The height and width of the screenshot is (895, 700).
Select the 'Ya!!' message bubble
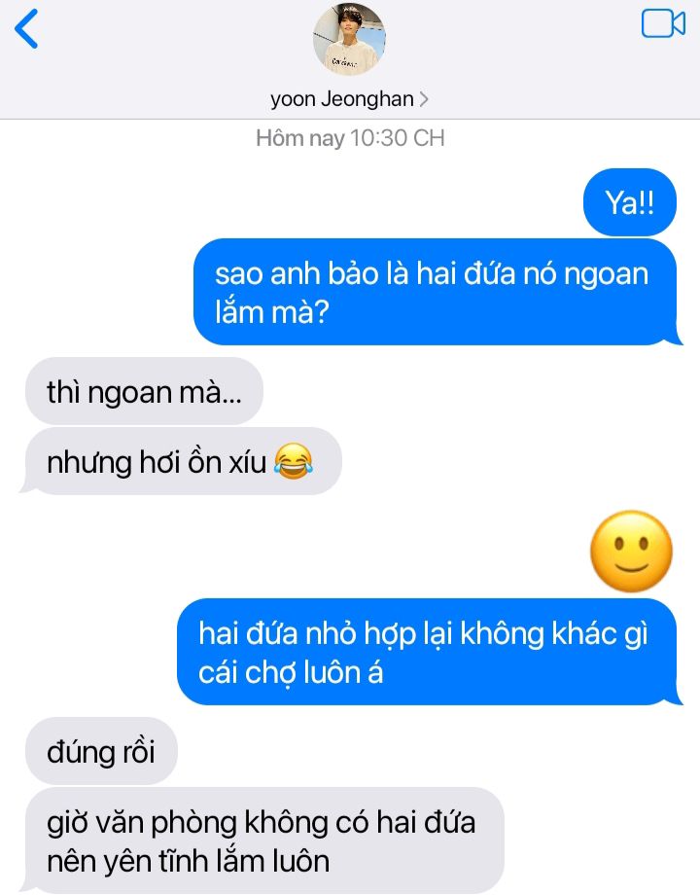[x=630, y=202]
